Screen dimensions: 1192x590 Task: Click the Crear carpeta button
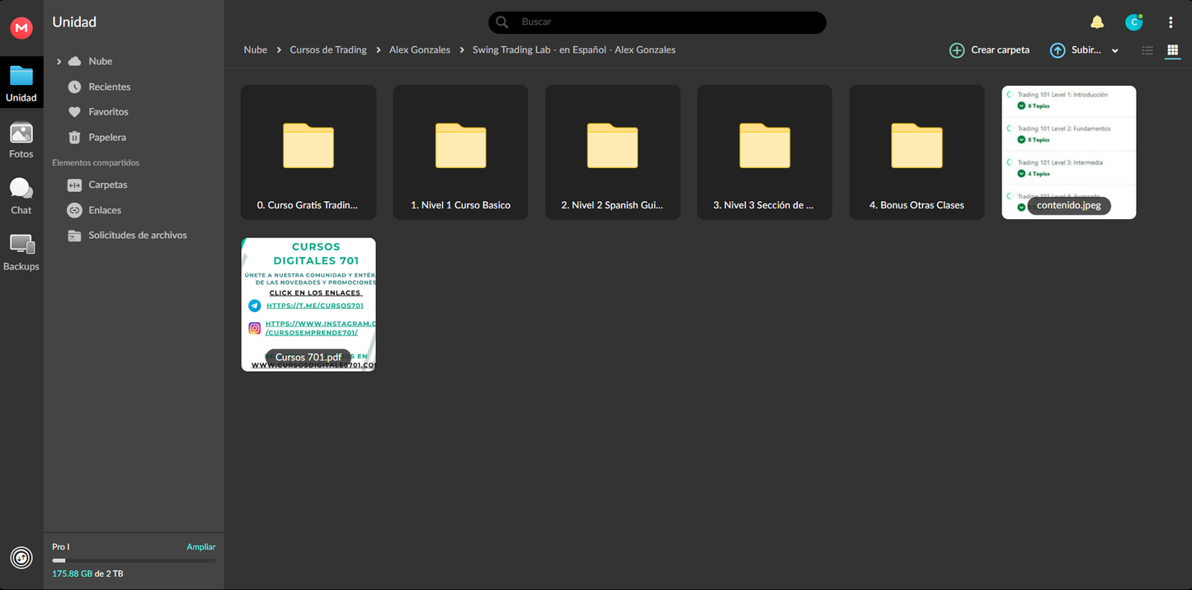tap(990, 50)
